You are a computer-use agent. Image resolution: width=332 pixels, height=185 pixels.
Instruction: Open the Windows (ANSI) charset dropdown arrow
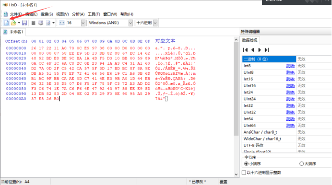tap(130, 23)
